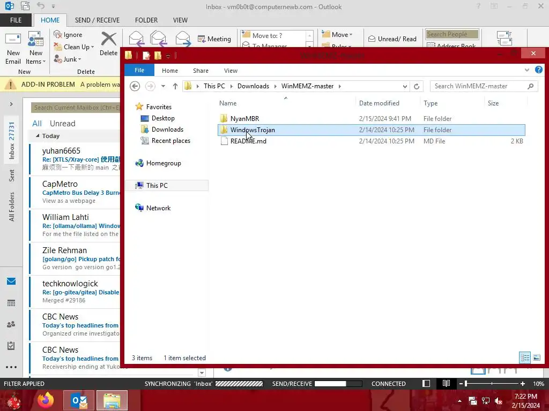Click the Properties icon in Explorer's title bar

click(146, 55)
